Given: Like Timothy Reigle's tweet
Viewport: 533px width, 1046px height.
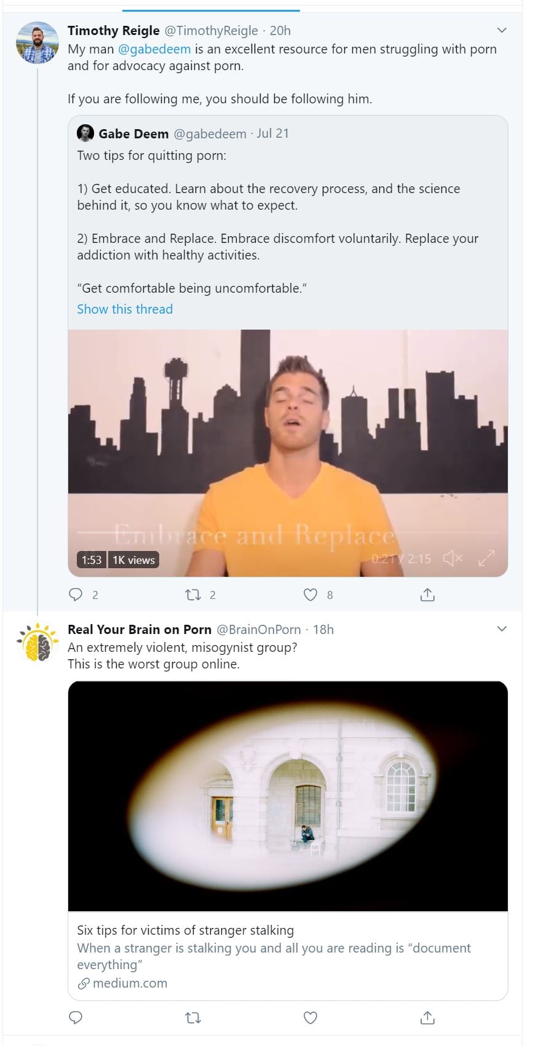Looking at the screenshot, I should coord(310,595).
